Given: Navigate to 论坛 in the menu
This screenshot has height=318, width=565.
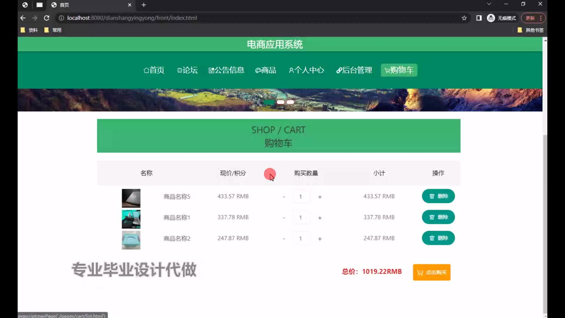Looking at the screenshot, I should (187, 70).
